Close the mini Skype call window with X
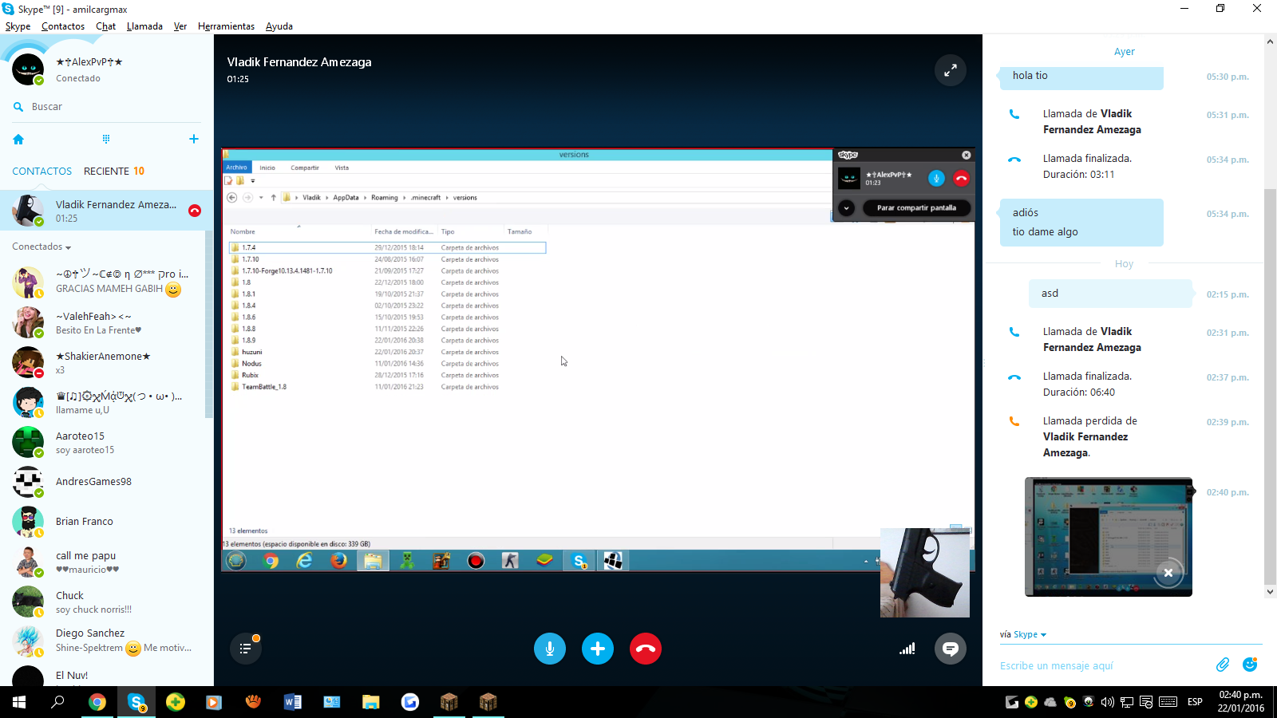The width and height of the screenshot is (1277, 718). click(x=967, y=155)
